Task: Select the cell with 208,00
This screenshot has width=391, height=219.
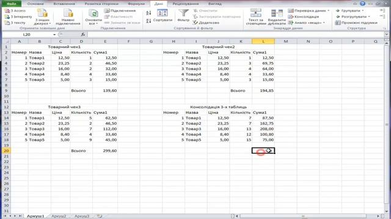Action: pos(263,129)
